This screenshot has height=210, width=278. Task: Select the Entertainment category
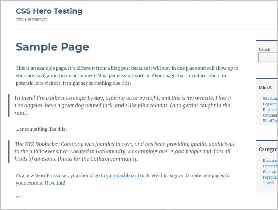coord(270,166)
